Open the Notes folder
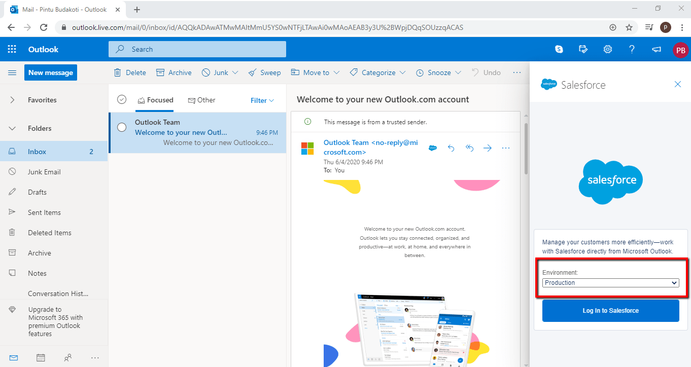Viewport: 691px width, 367px height. coord(54,273)
